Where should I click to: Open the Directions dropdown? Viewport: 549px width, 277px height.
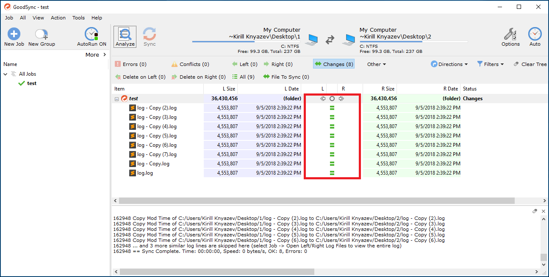coord(449,64)
